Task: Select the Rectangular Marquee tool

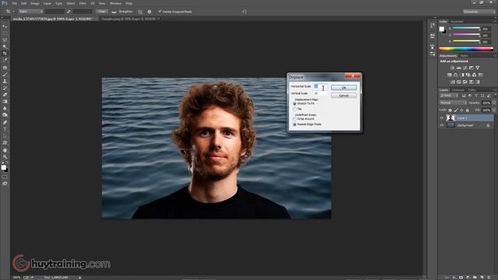Action: click(5, 33)
